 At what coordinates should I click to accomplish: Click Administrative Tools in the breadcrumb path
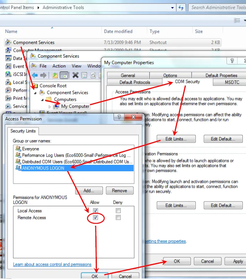tap(63, 7)
